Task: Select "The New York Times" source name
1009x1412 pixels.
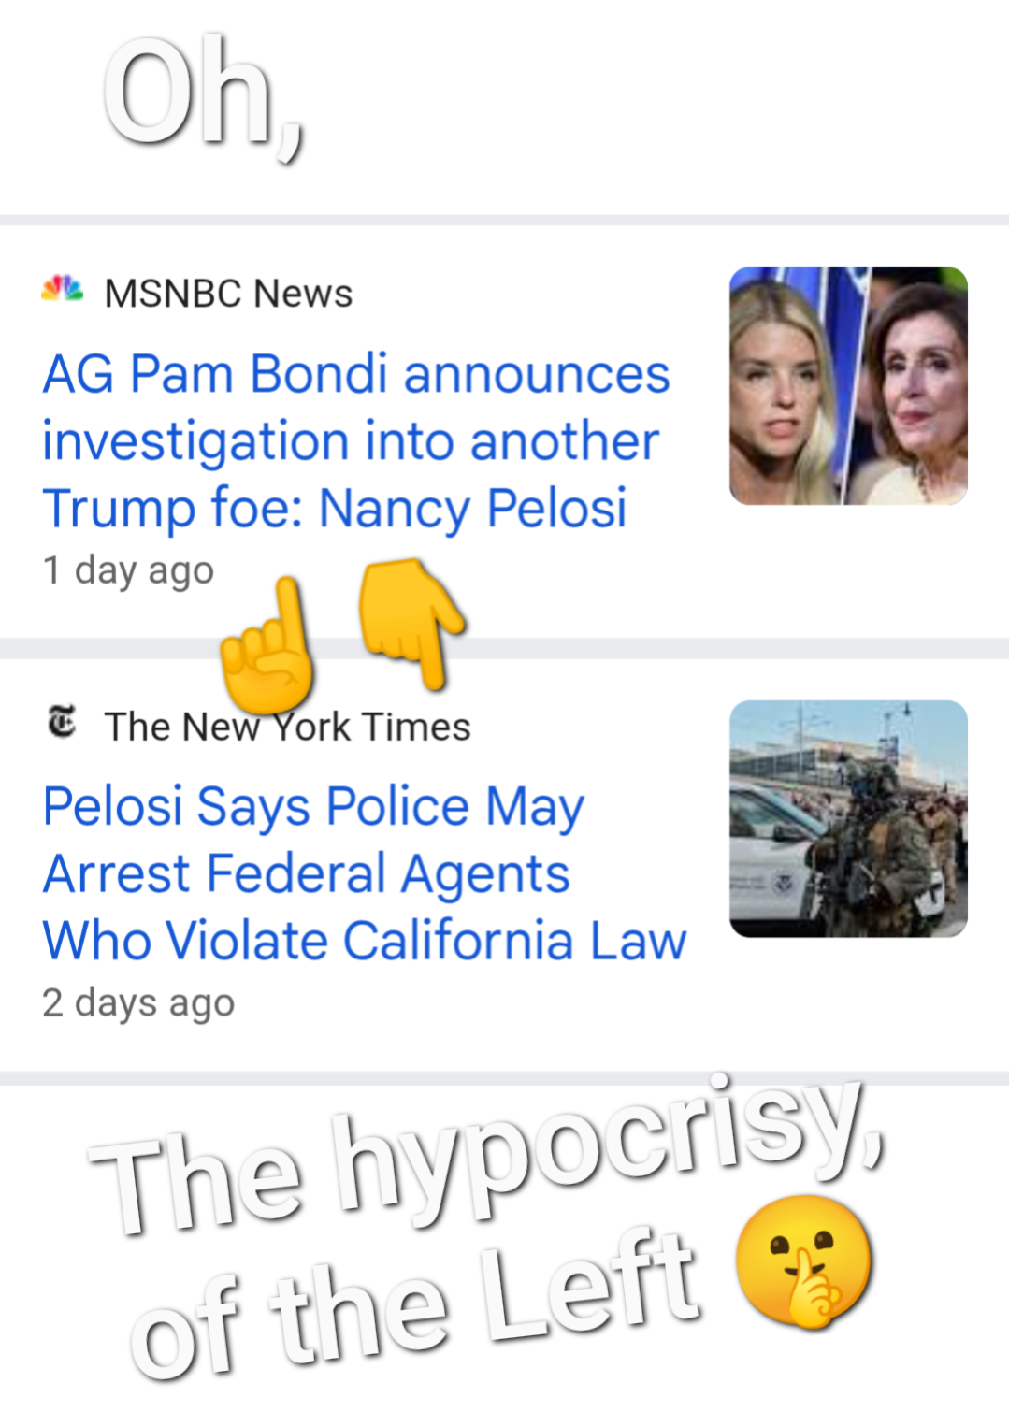Action: click(287, 727)
